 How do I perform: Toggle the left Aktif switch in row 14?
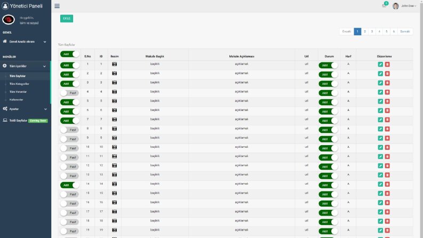pyautogui.click(x=69, y=185)
